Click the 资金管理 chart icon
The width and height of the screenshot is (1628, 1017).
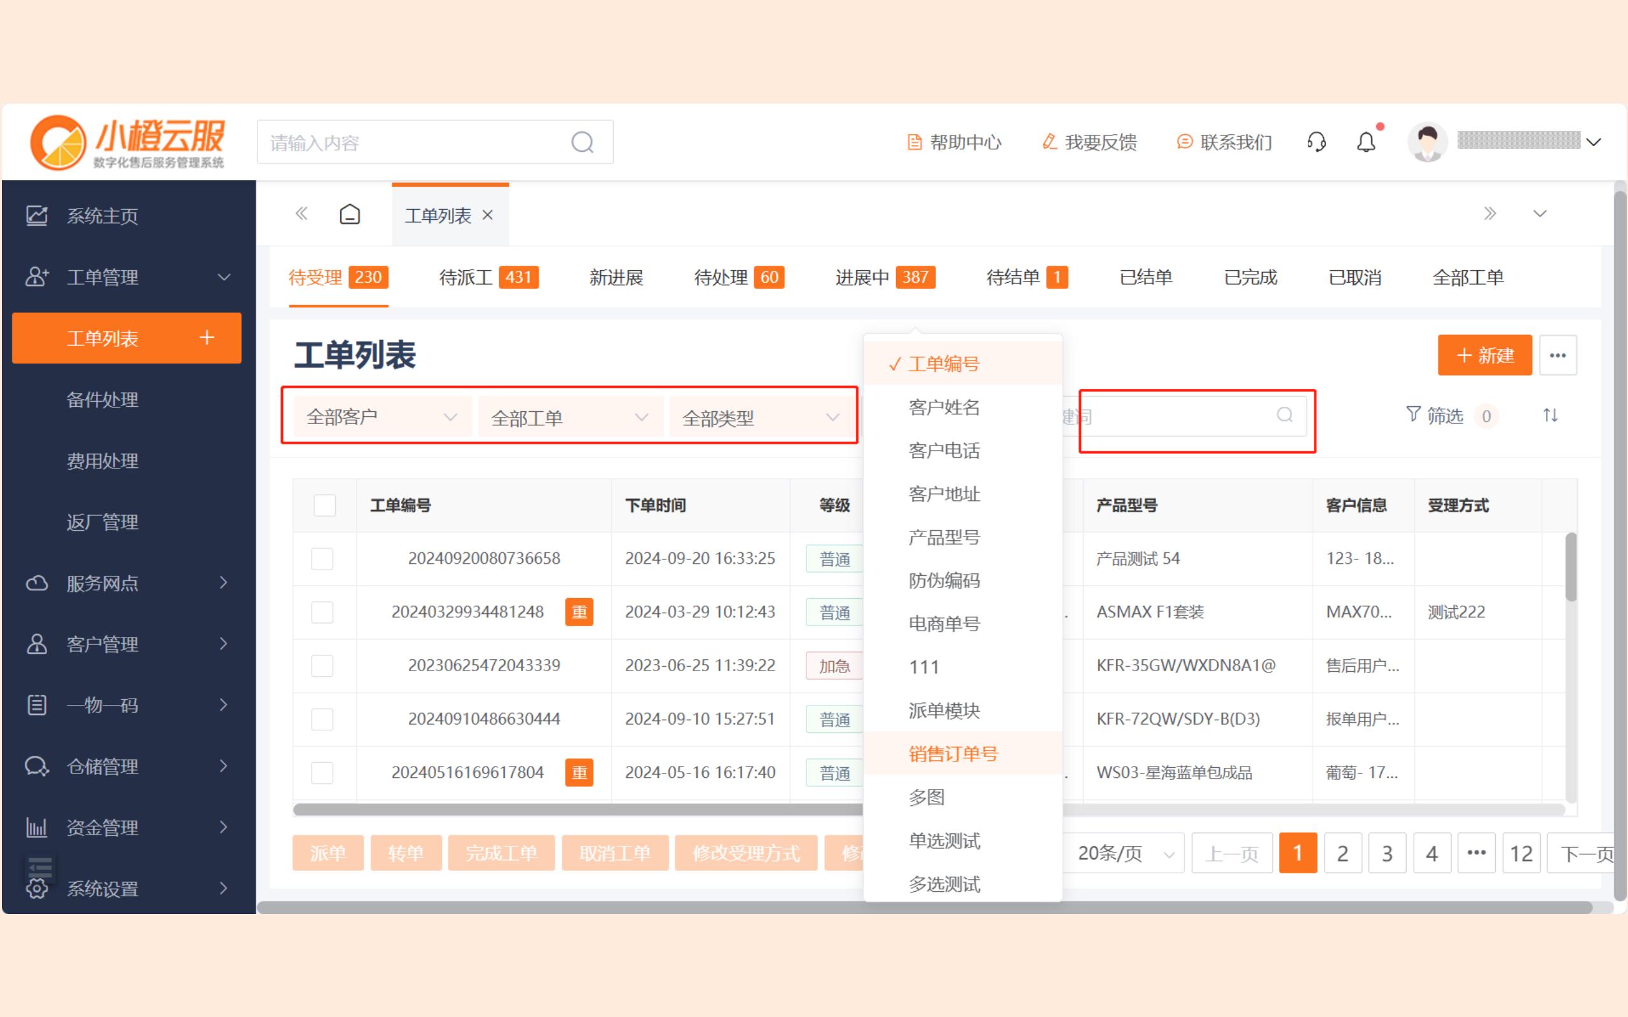(x=36, y=828)
